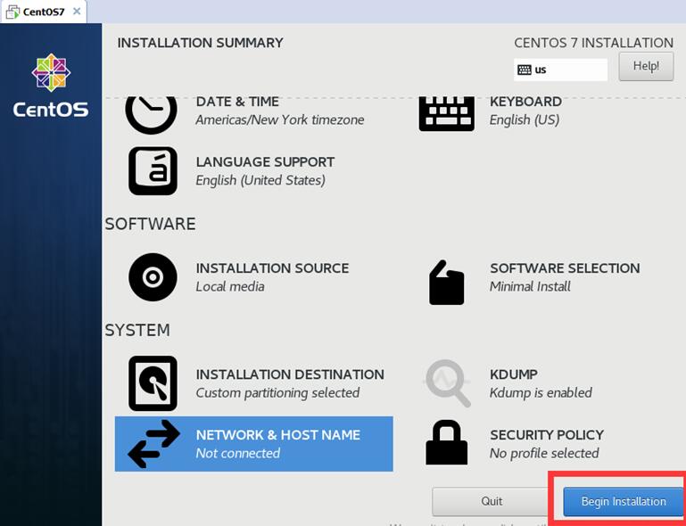Click the Keyboard layout icon

(447, 114)
